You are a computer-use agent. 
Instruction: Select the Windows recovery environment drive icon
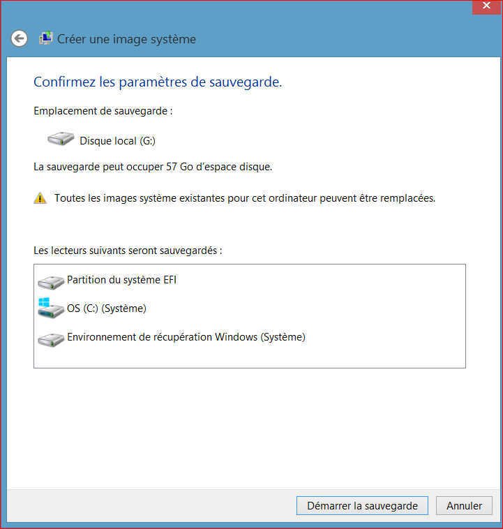pyautogui.click(x=51, y=339)
